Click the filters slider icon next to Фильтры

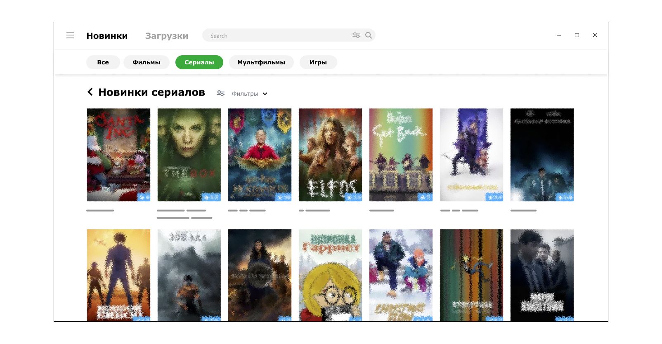click(221, 93)
